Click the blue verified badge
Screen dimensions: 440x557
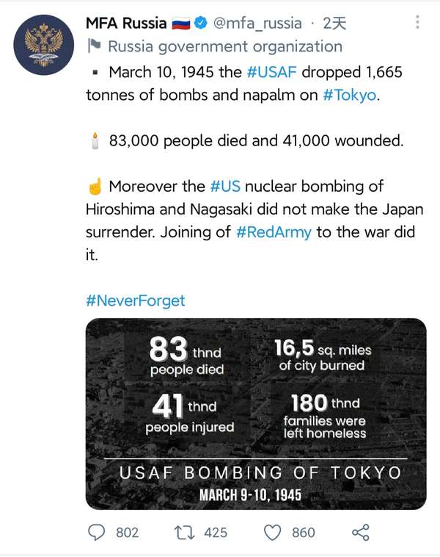pyautogui.click(x=201, y=23)
